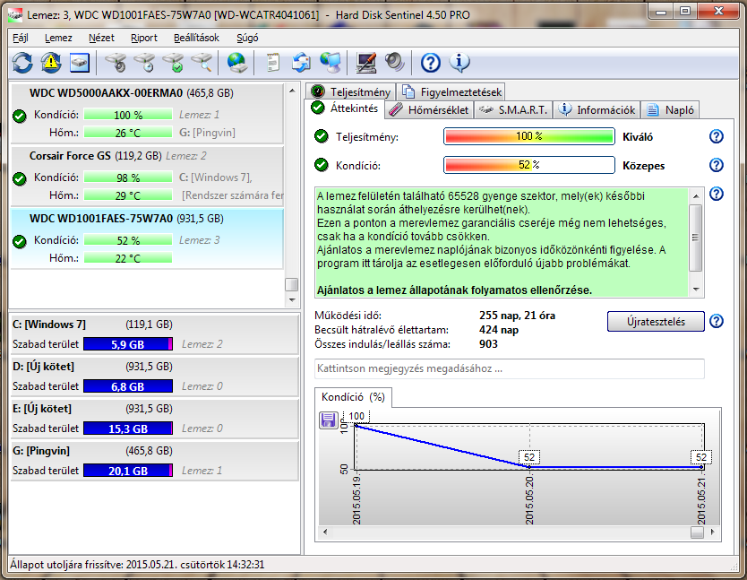Switch to the Napló tab
747x580 pixels.
click(x=670, y=110)
